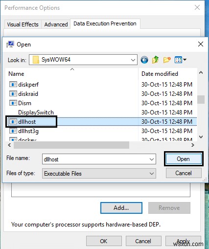Create a new folder icon
209x249 pixels.
coord(167,60)
